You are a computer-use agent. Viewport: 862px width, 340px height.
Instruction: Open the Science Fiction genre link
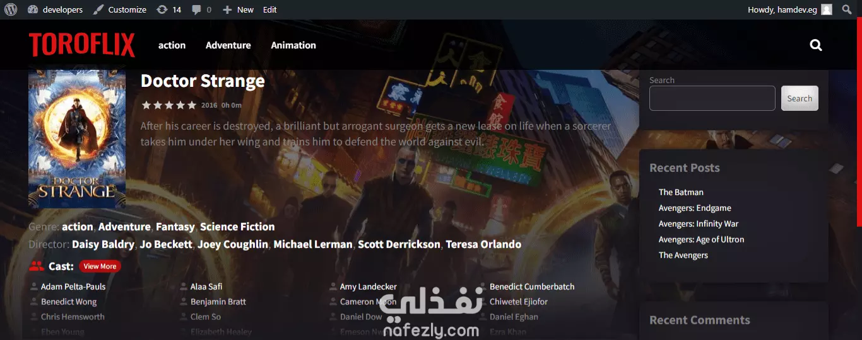coord(237,227)
